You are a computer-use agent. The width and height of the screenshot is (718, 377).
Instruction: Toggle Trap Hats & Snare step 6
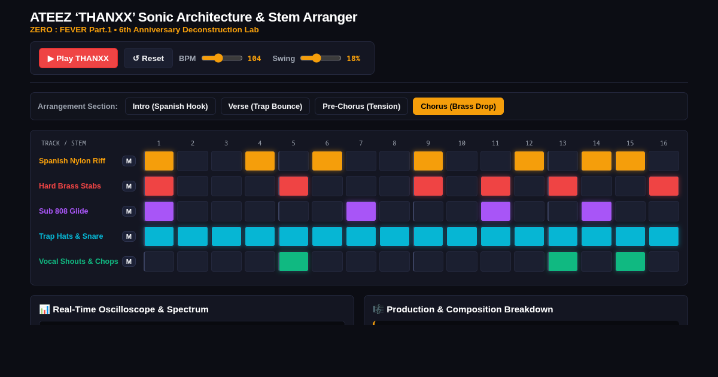pos(327,236)
